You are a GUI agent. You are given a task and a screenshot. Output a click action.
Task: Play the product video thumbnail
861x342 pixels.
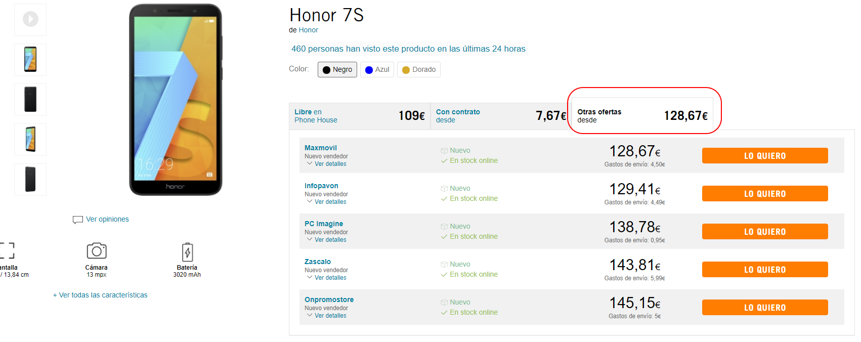tap(30, 20)
